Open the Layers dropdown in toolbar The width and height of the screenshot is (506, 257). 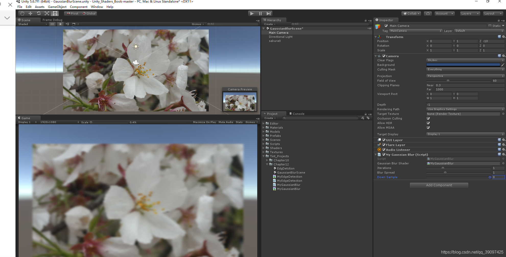pos(470,14)
